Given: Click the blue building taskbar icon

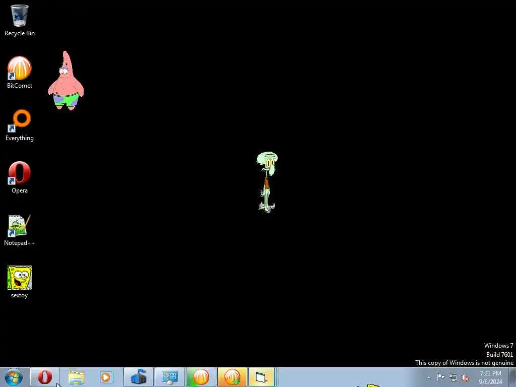Looking at the screenshot, I should pos(139,377).
